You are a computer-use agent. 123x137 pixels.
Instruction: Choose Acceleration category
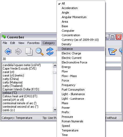81,8
